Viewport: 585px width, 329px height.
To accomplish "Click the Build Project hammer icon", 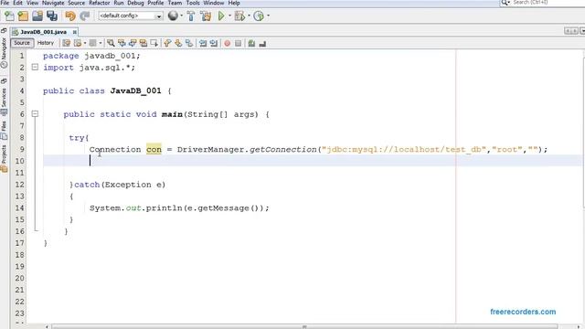I will coord(191,16).
